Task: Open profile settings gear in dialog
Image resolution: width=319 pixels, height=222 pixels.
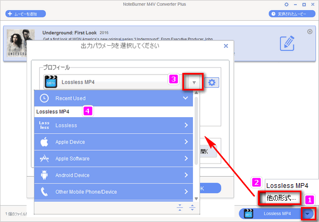Action: [212, 83]
